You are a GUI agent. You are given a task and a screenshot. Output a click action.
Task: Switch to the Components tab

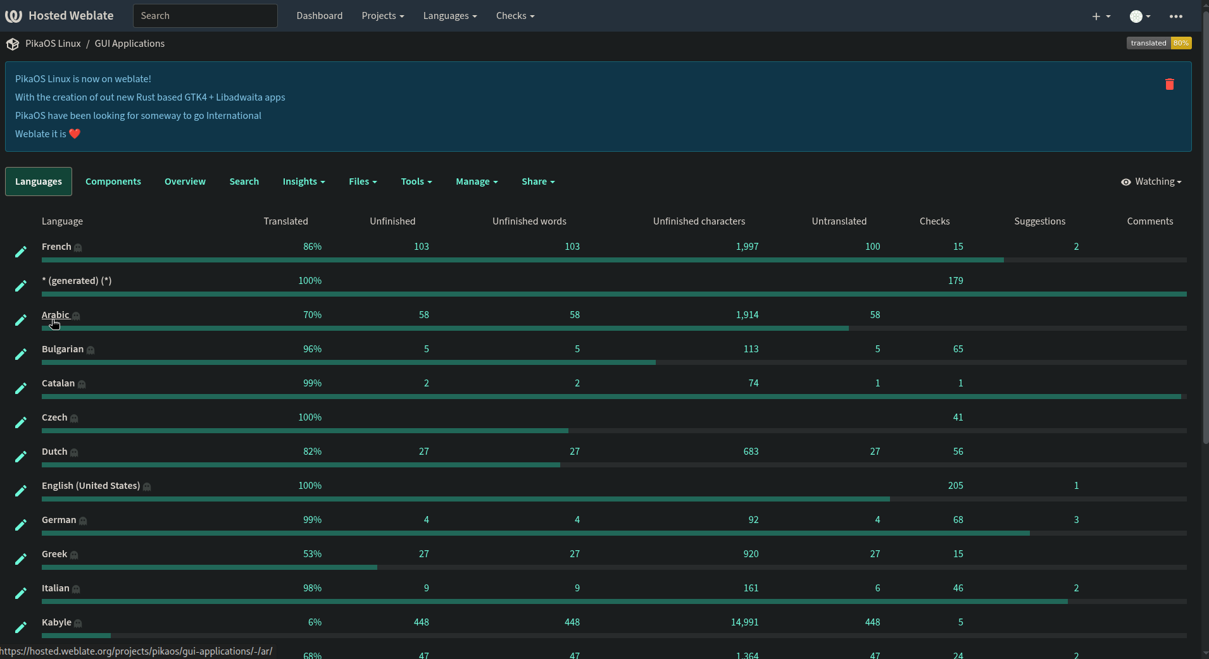[x=113, y=182]
